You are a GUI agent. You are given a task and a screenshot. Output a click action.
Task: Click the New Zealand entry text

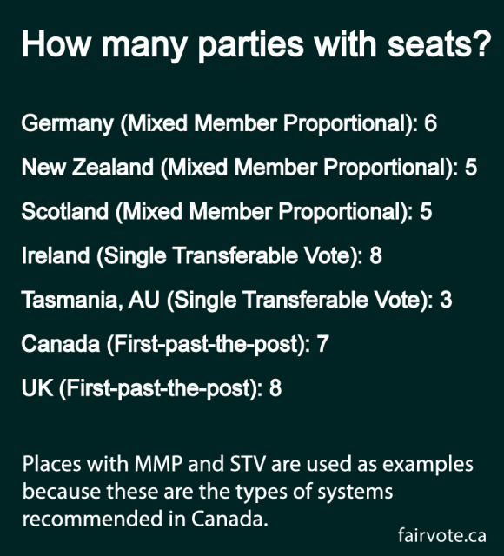249,168
